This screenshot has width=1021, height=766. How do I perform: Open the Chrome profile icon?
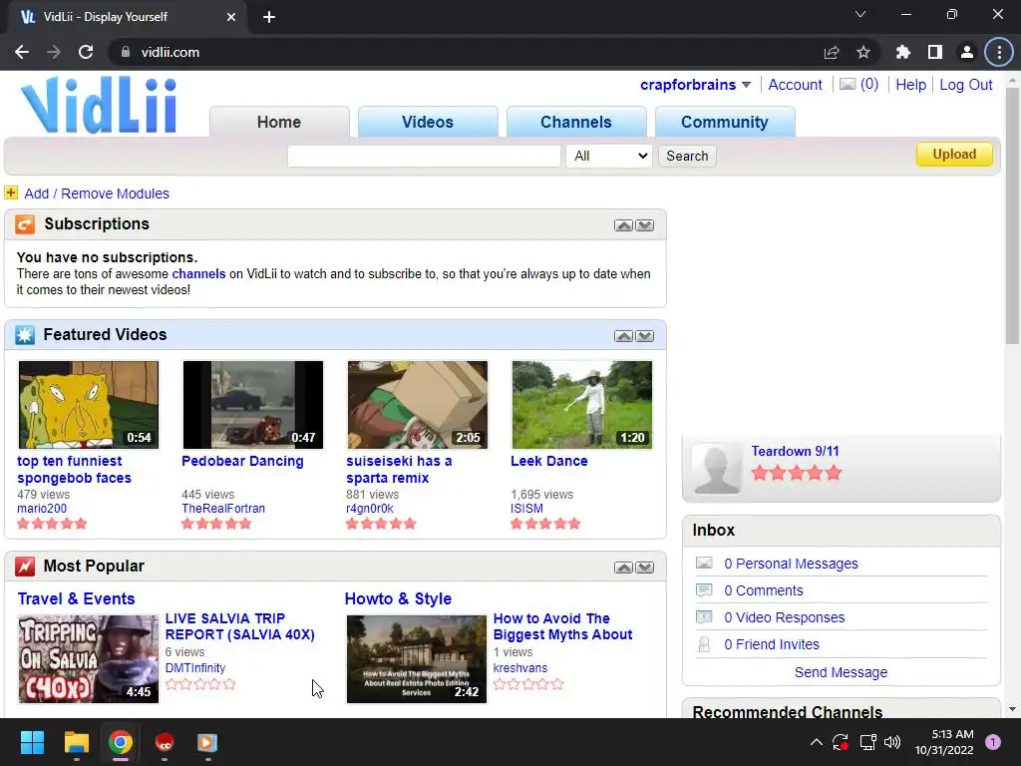click(967, 52)
